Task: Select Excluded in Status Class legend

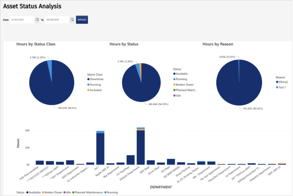Action: click(95, 90)
